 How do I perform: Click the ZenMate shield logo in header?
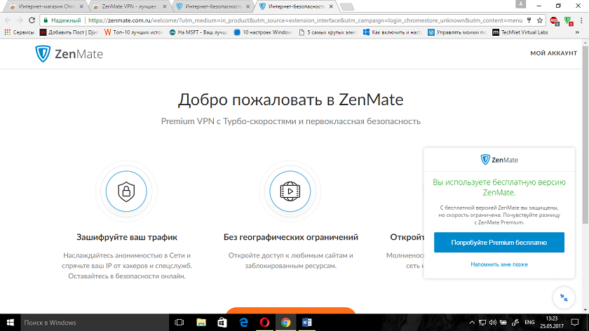point(42,54)
